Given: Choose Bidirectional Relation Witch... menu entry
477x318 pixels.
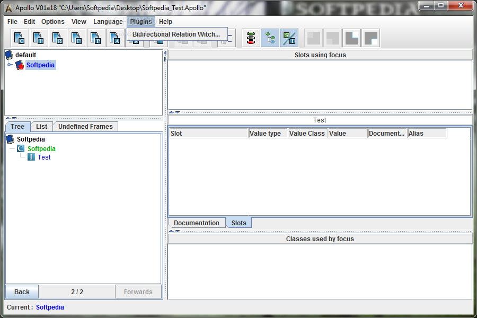Looking at the screenshot, I should click(x=177, y=34).
